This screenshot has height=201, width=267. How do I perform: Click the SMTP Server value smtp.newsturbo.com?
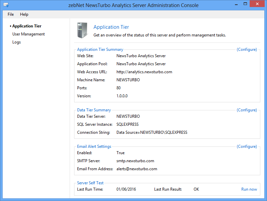point(135,161)
